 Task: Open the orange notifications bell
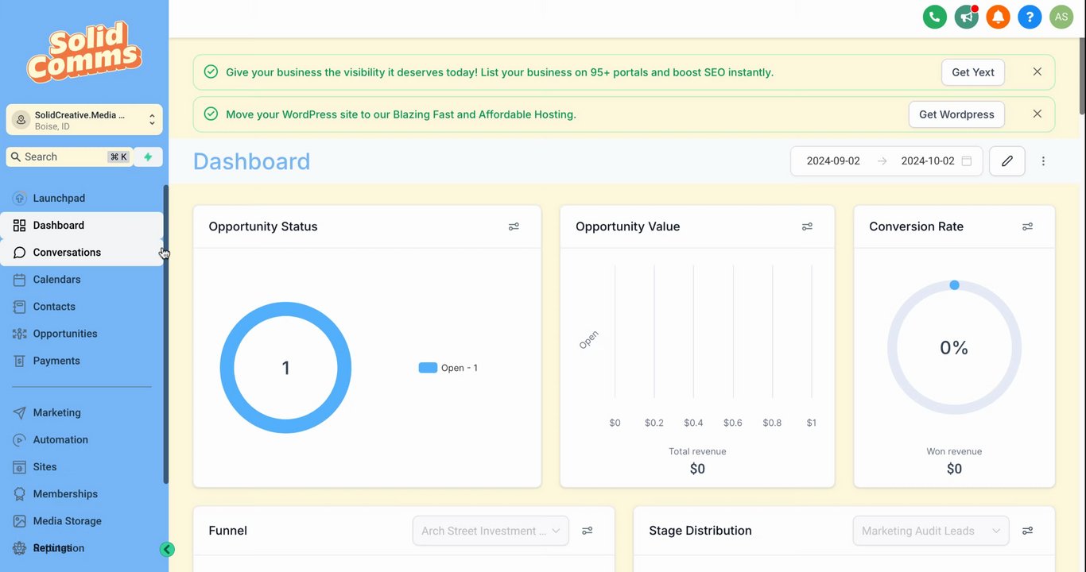pyautogui.click(x=998, y=17)
